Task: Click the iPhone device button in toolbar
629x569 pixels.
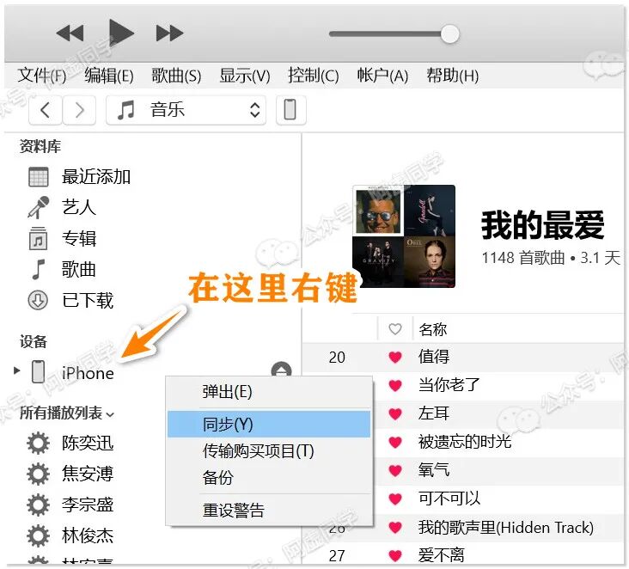Action: pyautogui.click(x=290, y=110)
